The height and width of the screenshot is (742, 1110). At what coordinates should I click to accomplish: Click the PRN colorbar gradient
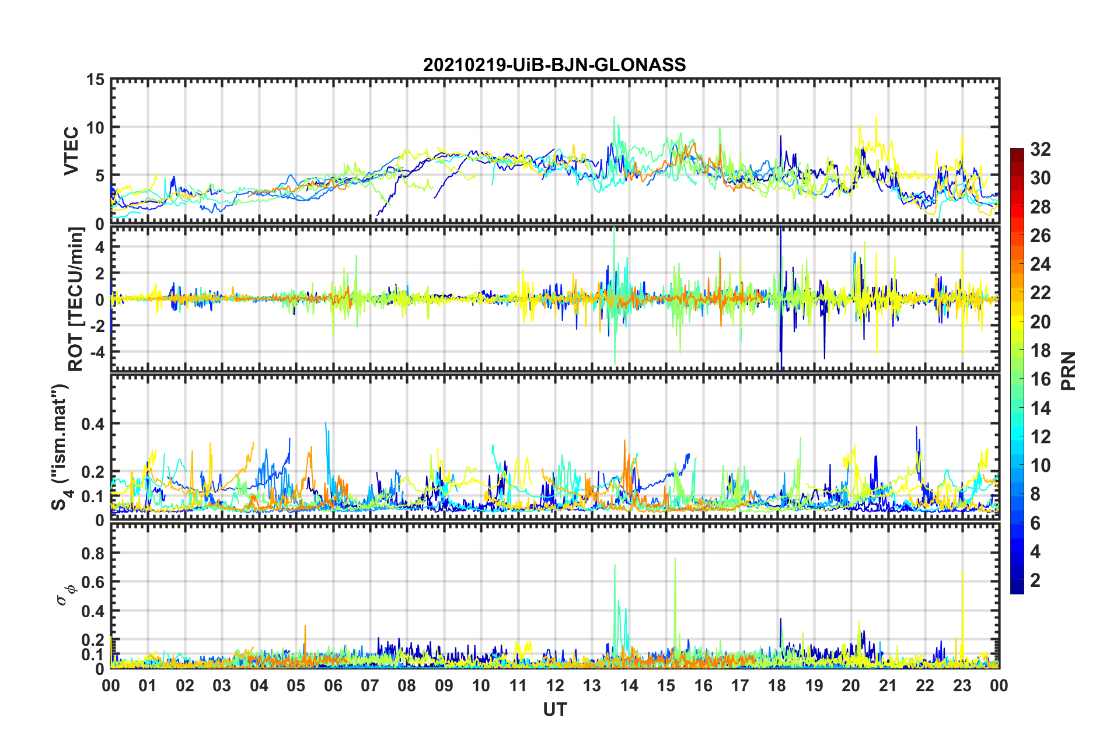[x=1017, y=371]
